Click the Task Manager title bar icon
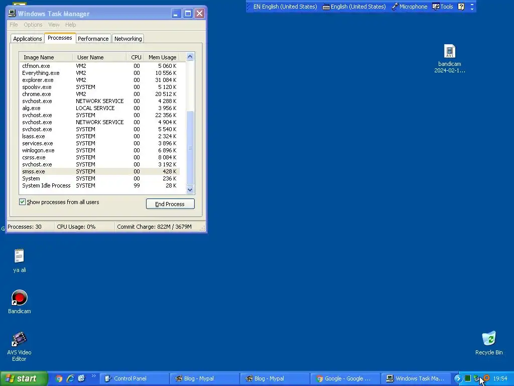 click(12, 14)
